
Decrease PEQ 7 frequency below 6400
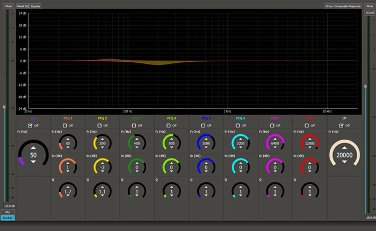pos(275,147)
